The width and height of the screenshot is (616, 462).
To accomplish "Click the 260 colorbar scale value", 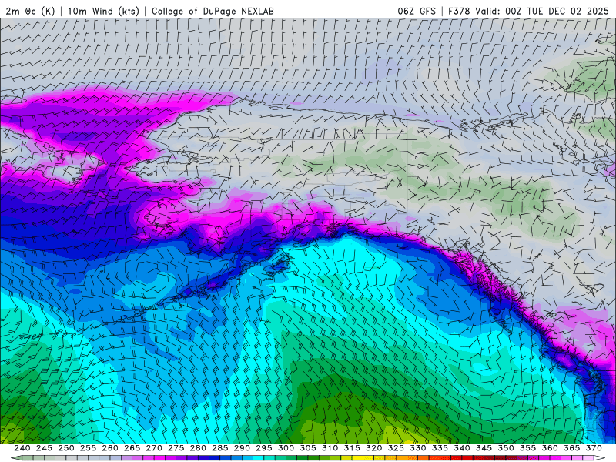I will [110, 448].
